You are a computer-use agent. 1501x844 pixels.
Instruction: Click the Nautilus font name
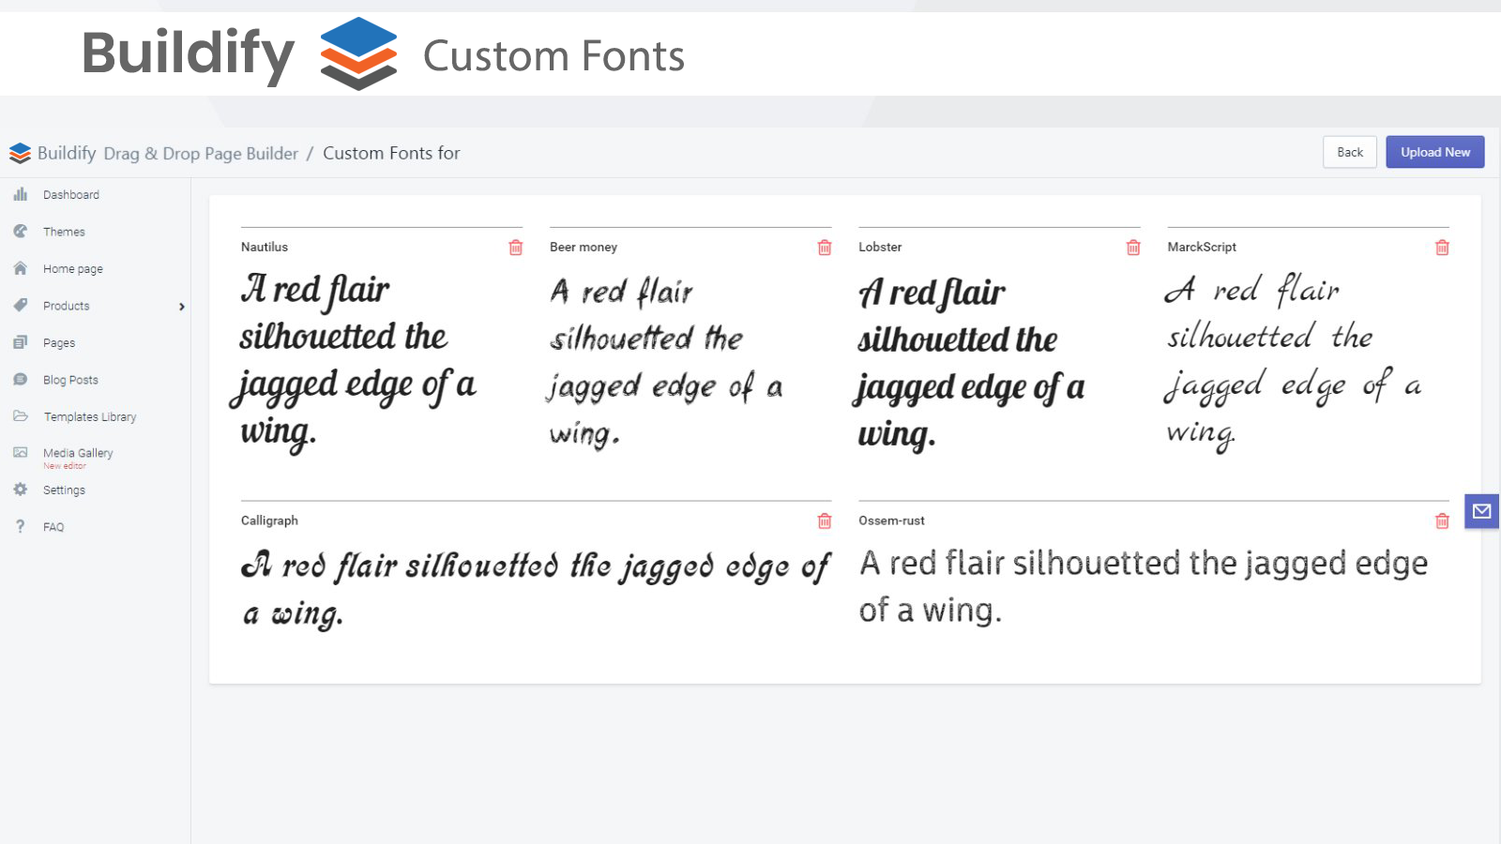tap(265, 248)
